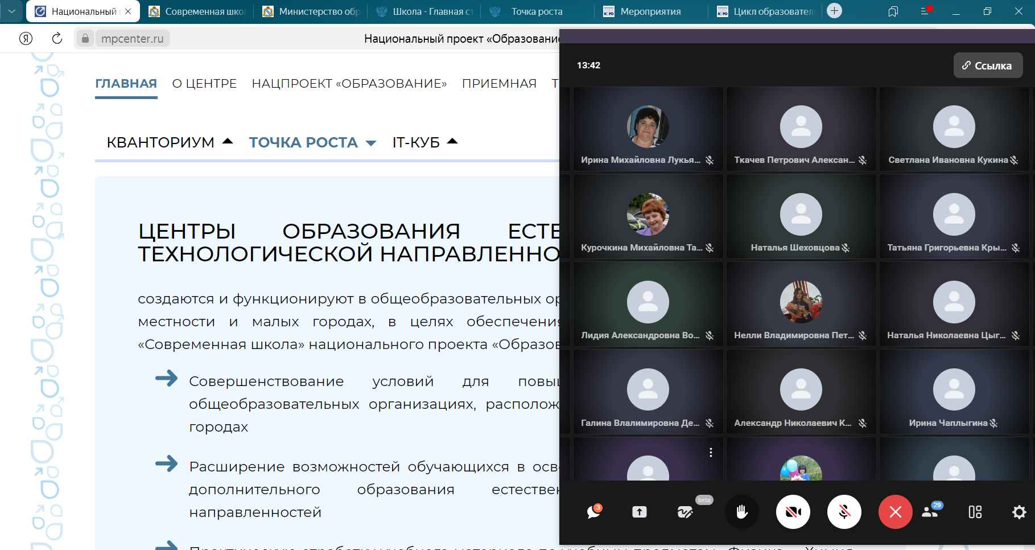Select the Наталья Николаевна Цыг... participant name

pyautogui.click(x=946, y=335)
